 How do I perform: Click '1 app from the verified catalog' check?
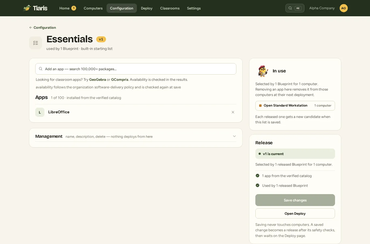pyautogui.click(x=284, y=176)
